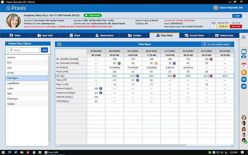Click the Bp. (Systolic) [mmHg] row label

pyautogui.click(x=67, y=59)
